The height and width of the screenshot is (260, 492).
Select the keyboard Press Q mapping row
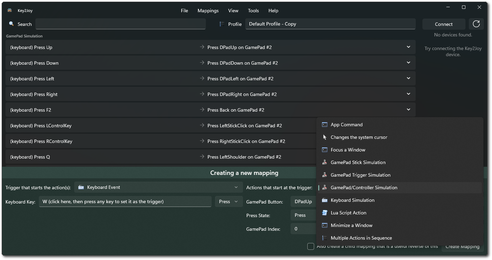(161, 157)
